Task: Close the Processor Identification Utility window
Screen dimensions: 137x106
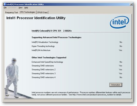Action: click(x=131, y=4)
